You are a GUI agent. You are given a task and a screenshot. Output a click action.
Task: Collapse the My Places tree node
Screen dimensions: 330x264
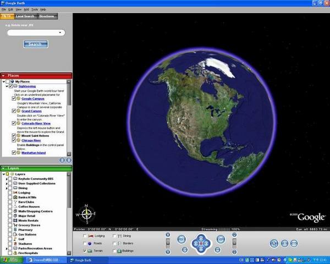click(x=4, y=81)
